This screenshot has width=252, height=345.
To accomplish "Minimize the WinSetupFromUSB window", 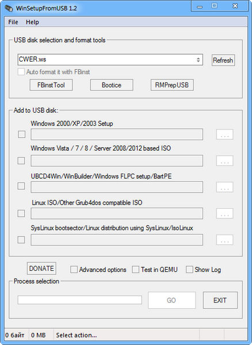I will click(x=200, y=6).
